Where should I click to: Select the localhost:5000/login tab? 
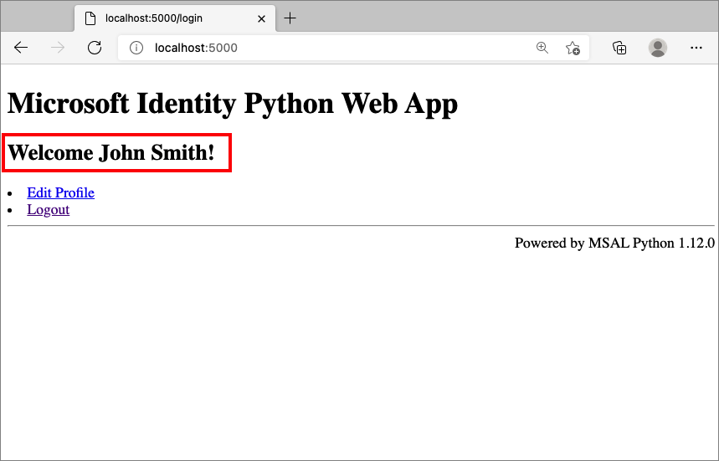tap(175, 18)
